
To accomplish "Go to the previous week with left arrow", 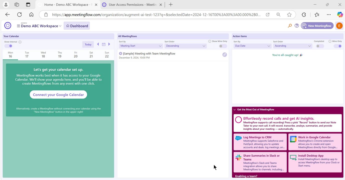I will click(98, 44).
